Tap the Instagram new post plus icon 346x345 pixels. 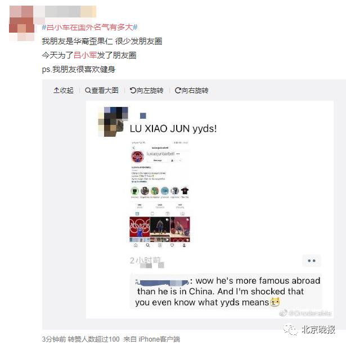point(160,245)
